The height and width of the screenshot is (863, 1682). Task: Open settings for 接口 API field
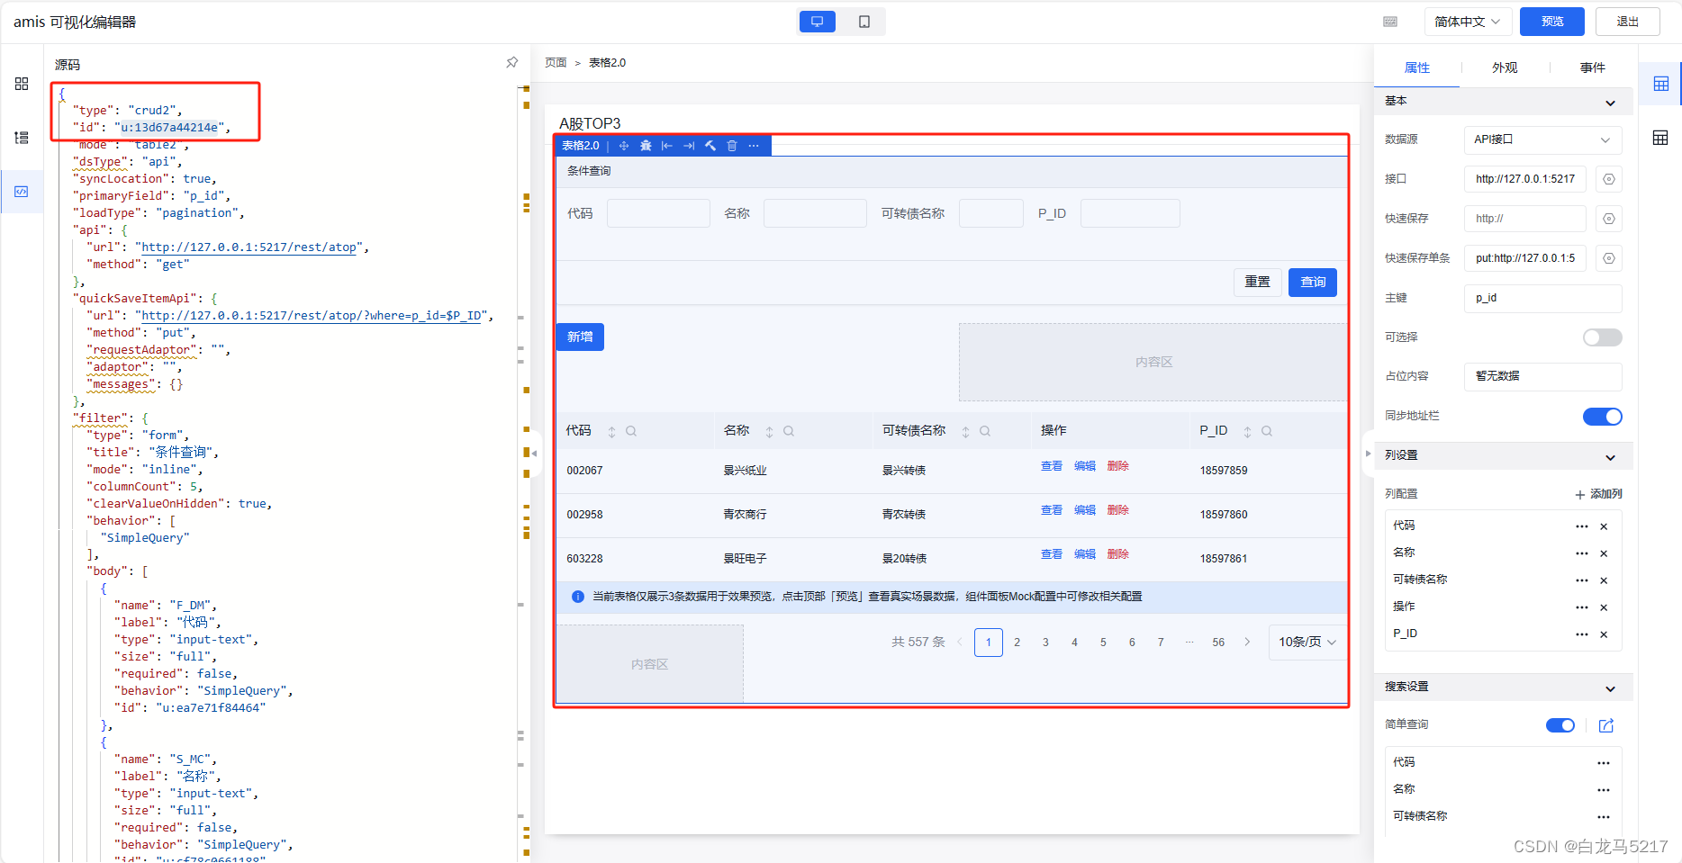coord(1609,179)
